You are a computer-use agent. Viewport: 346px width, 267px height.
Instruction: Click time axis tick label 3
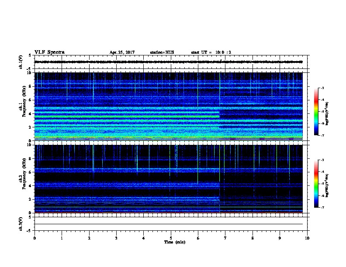tap(116, 238)
